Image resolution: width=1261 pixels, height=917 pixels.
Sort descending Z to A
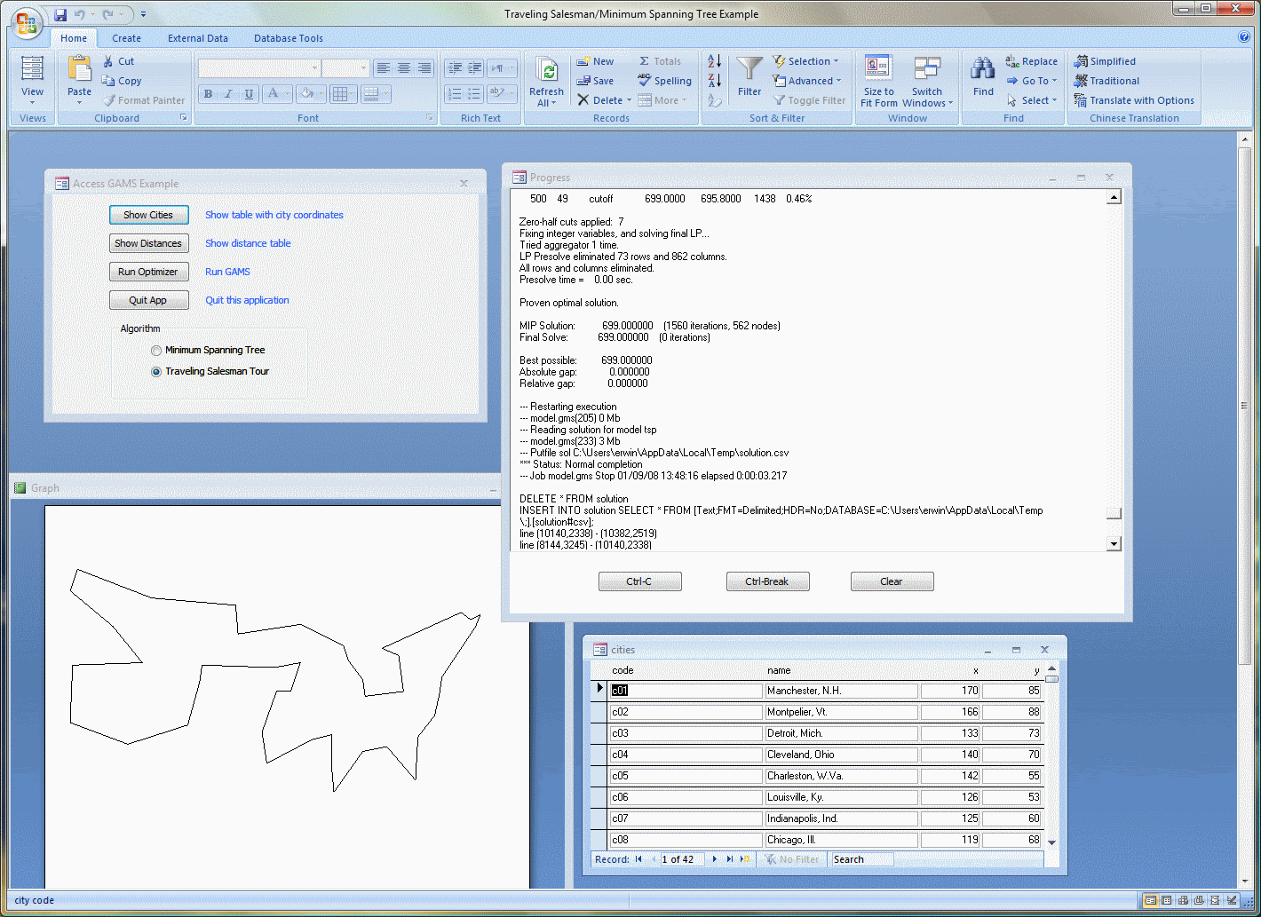(715, 81)
